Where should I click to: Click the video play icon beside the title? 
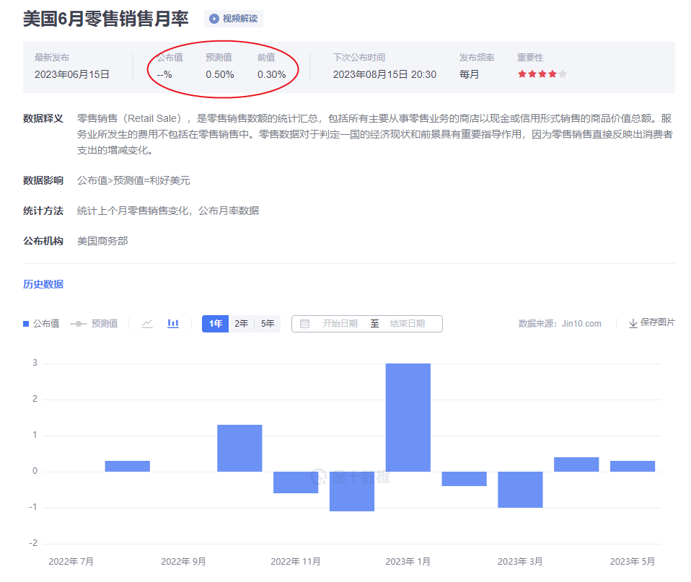coord(214,19)
